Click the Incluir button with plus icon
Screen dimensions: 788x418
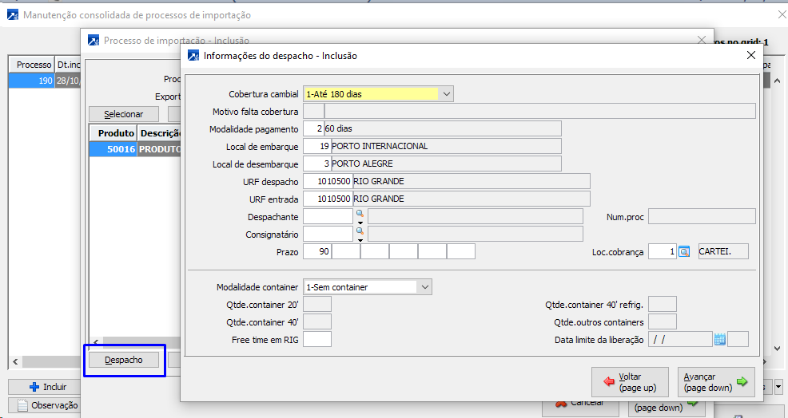click(47, 387)
